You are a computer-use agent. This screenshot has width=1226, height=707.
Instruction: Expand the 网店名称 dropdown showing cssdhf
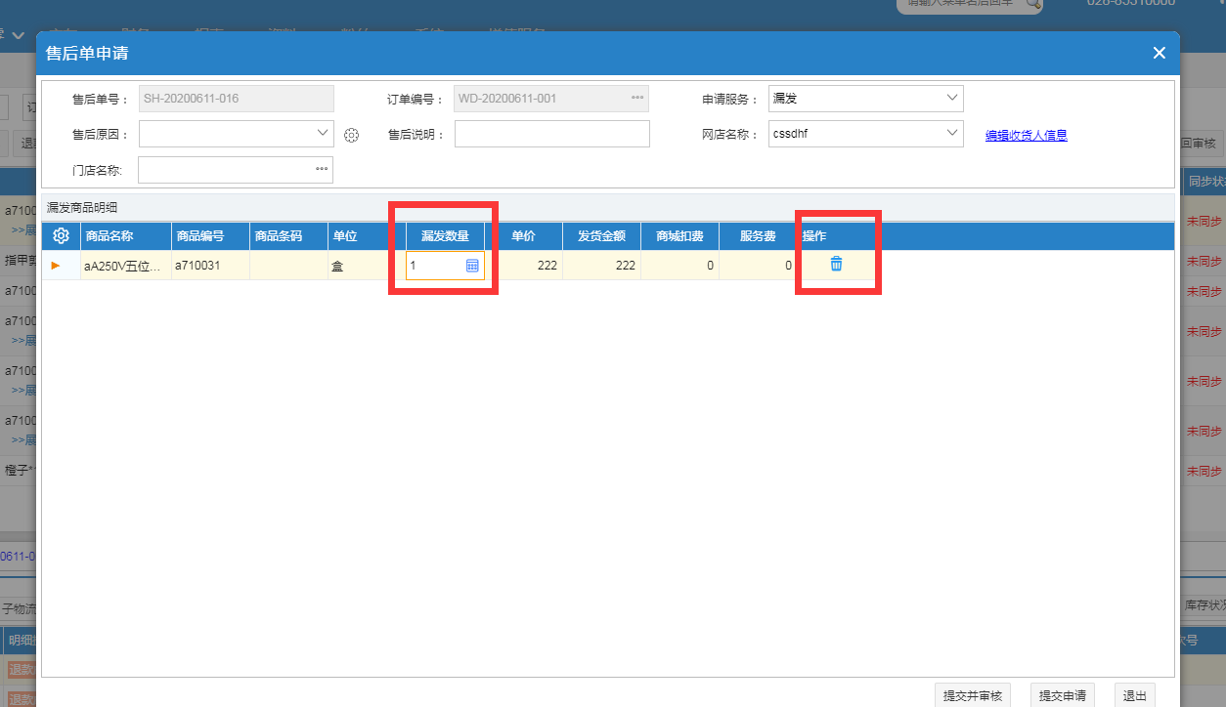952,133
